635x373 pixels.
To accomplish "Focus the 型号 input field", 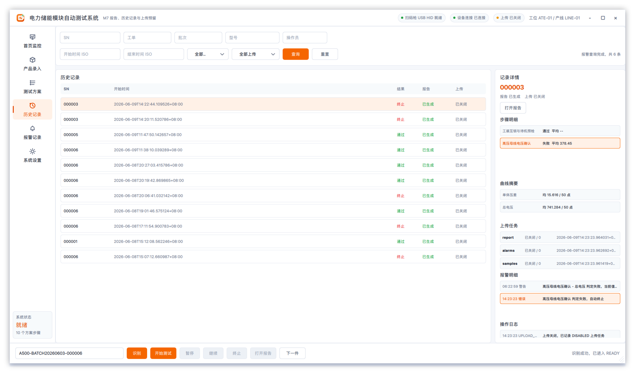I will tap(252, 38).
